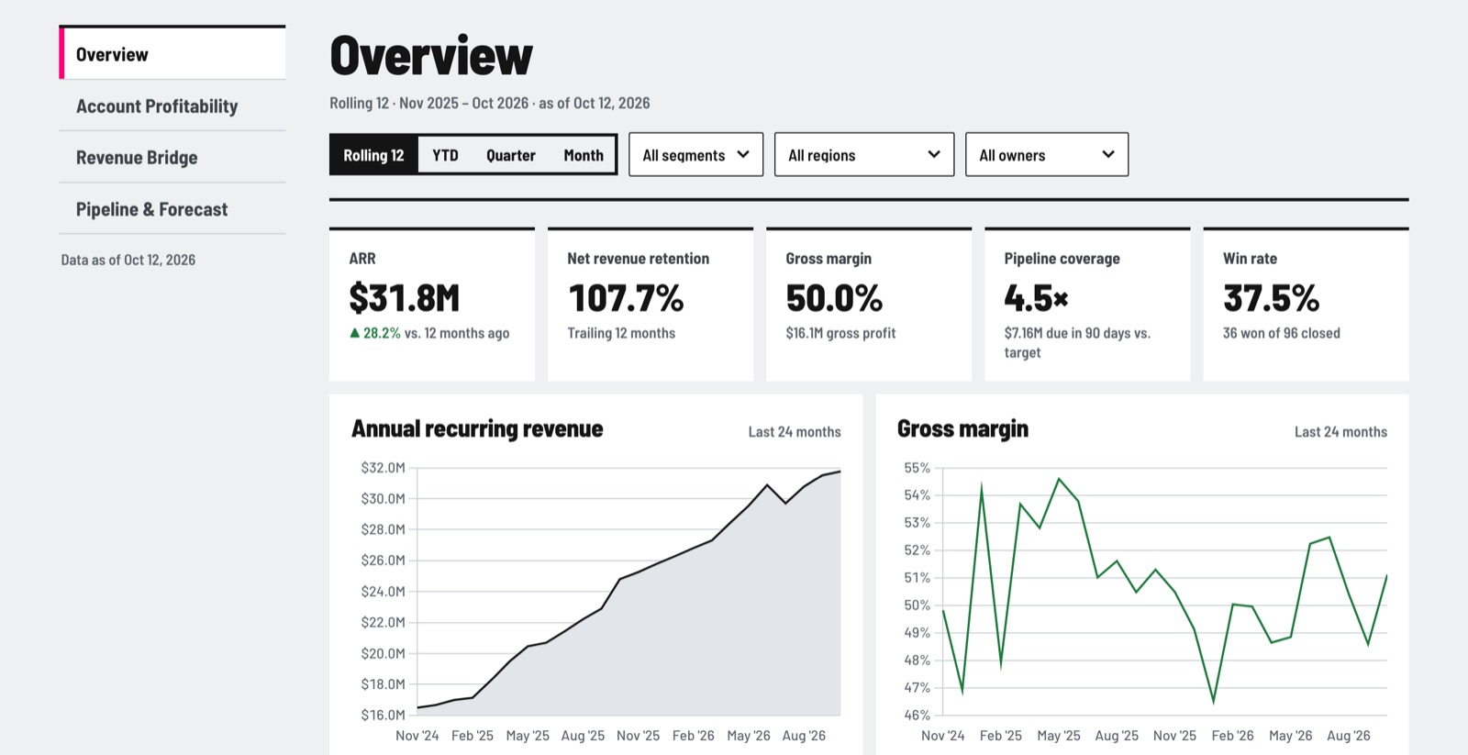The image size is (1468, 755).
Task: Click 'Last 24 months' on Gross margin chart
Action: tap(1340, 432)
